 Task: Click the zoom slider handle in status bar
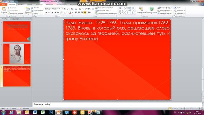coord(191,109)
